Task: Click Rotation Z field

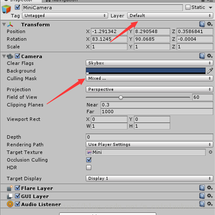Action: tap(195, 39)
